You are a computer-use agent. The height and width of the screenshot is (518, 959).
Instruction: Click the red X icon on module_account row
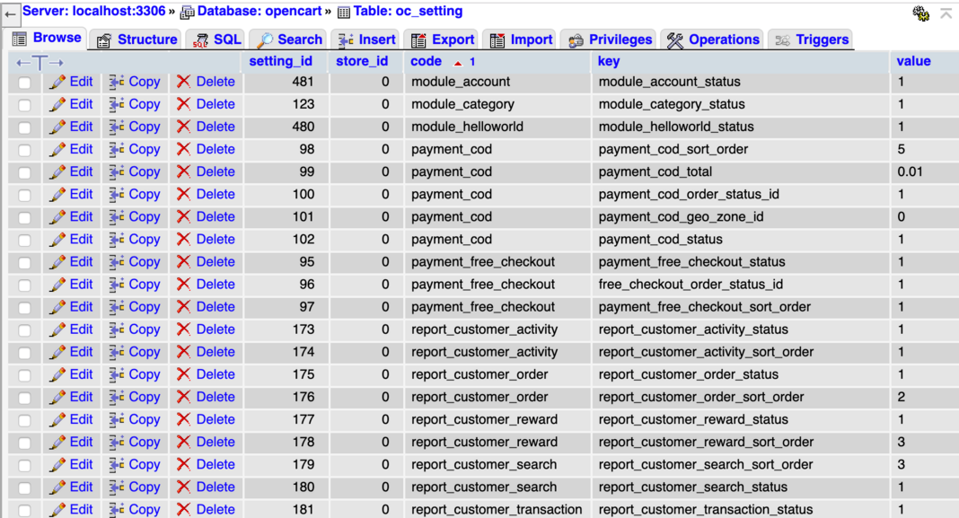tap(182, 81)
